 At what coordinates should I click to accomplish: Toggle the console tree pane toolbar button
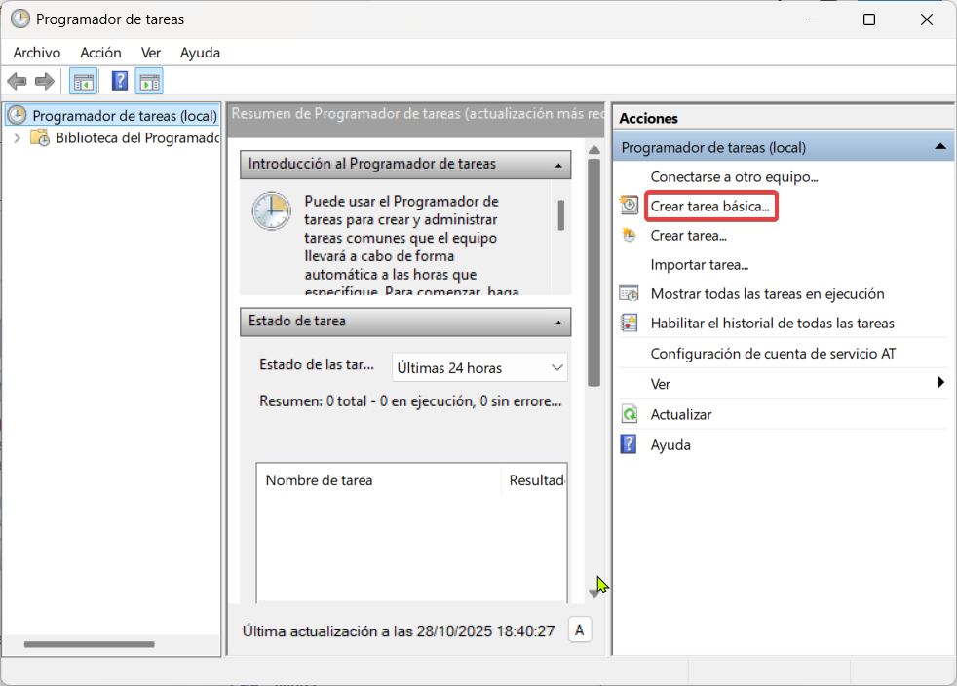[84, 81]
